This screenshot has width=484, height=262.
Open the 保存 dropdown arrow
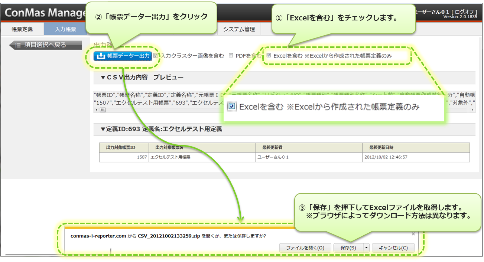point(366,248)
